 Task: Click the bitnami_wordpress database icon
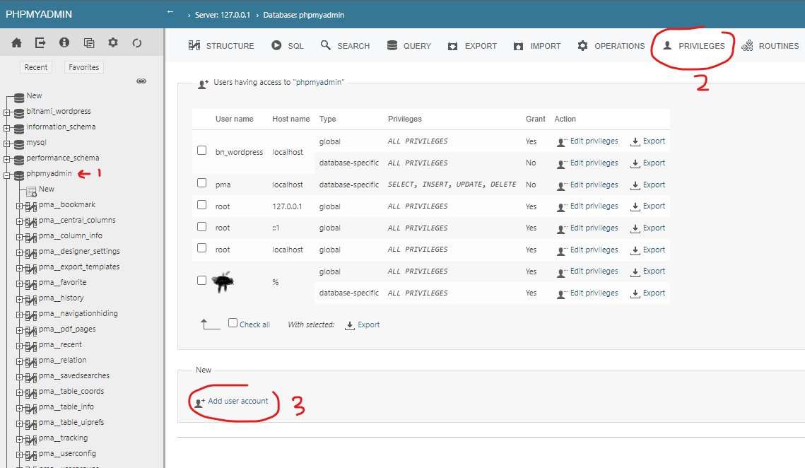(19, 113)
